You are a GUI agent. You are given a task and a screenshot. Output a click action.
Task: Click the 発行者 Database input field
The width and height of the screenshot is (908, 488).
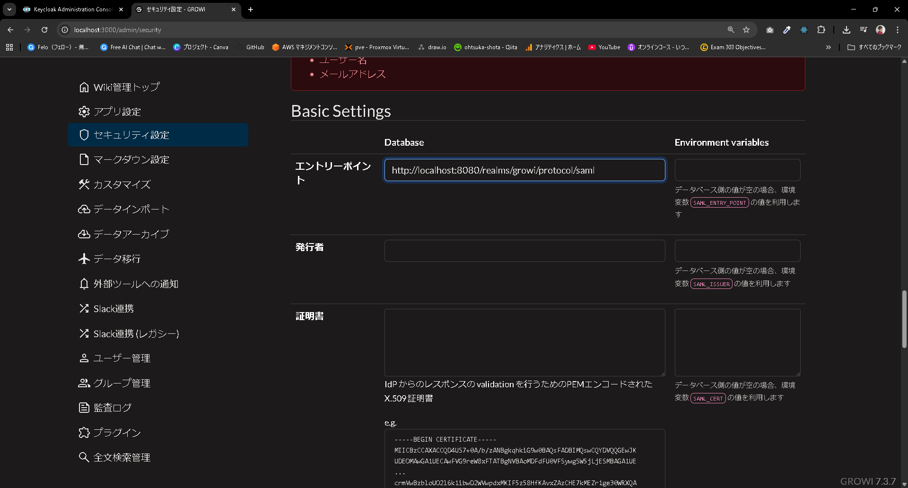pos(524,251)
